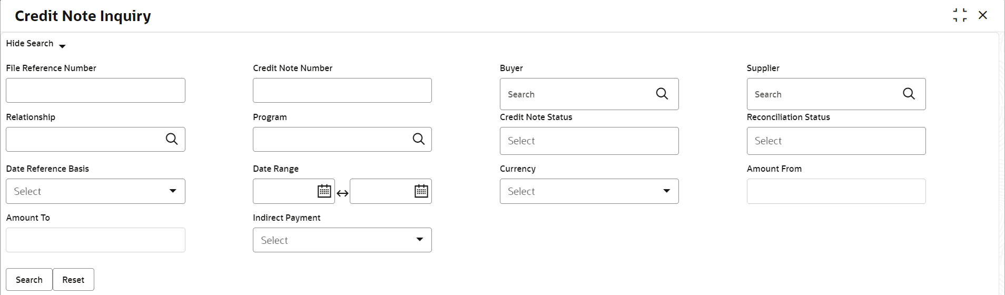Viewport: 1005px width, 295px height.
Task: Click the Supplier search magnifier icon
Action: (909, 94)
